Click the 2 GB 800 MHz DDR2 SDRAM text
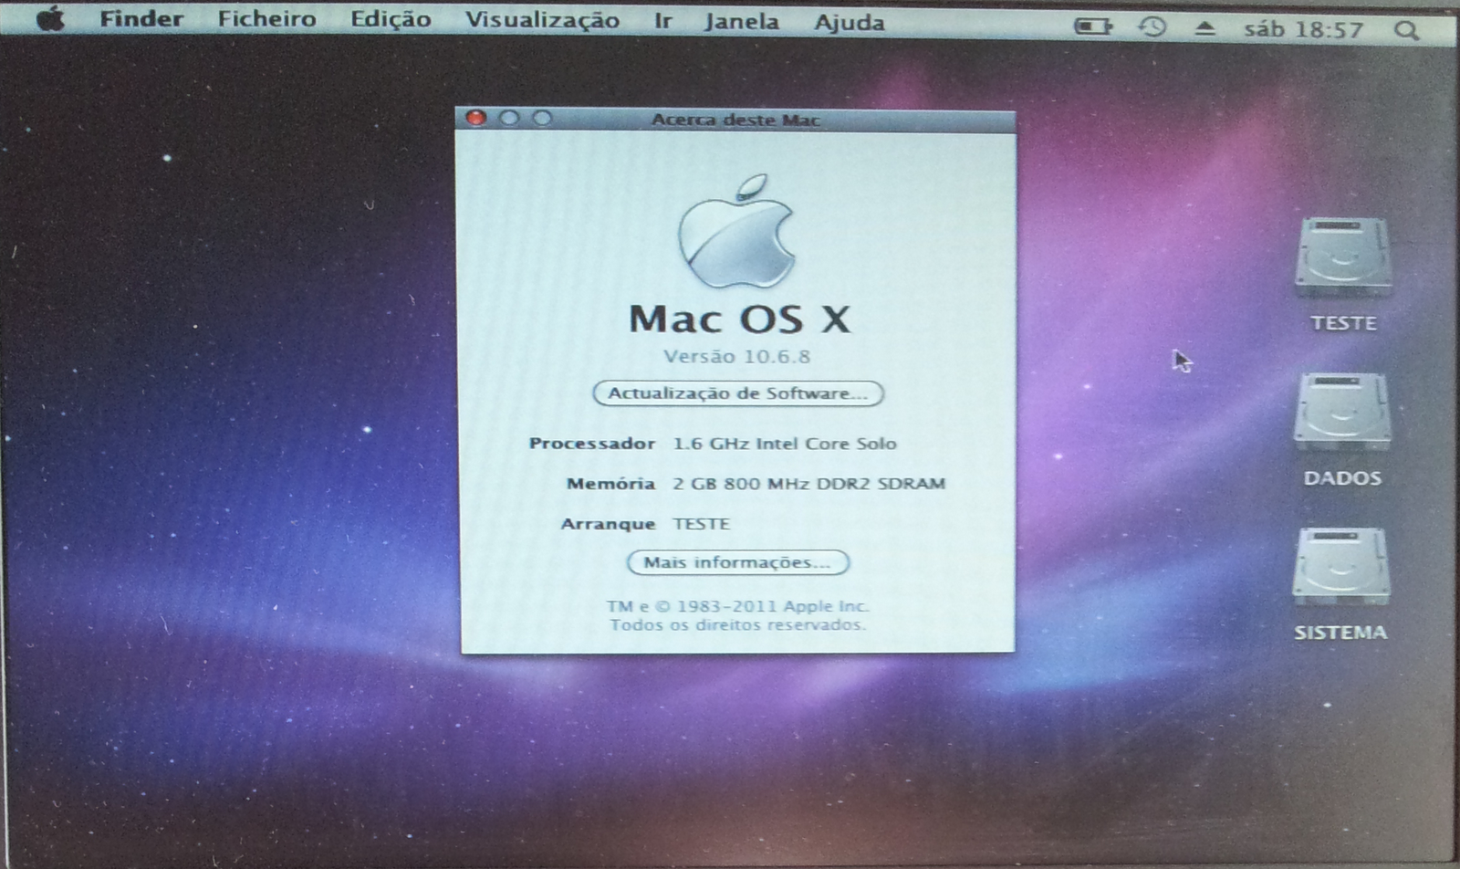 (809, 484)
